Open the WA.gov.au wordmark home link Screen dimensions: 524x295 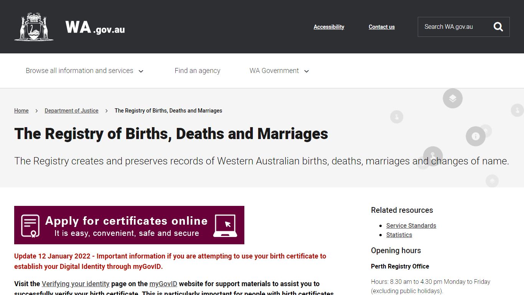click(x=95, y=27)
